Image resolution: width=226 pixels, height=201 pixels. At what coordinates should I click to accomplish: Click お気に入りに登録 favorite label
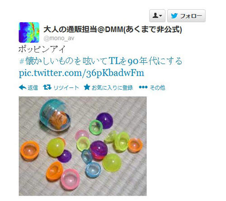112,87
